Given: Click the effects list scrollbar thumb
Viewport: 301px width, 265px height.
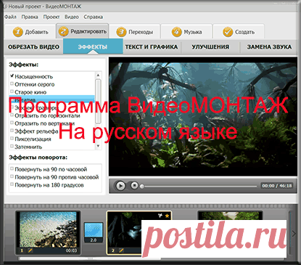Looking at the screenshot, I should click(98, 101).
